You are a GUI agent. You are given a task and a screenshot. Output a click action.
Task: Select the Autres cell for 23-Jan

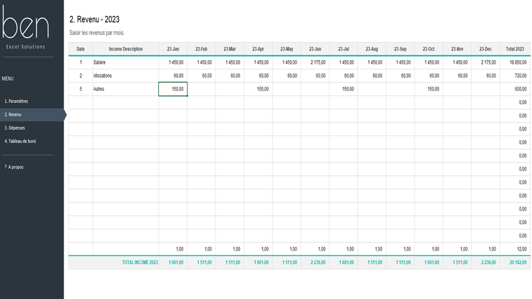pyautogui.click(x=173, y=89)
